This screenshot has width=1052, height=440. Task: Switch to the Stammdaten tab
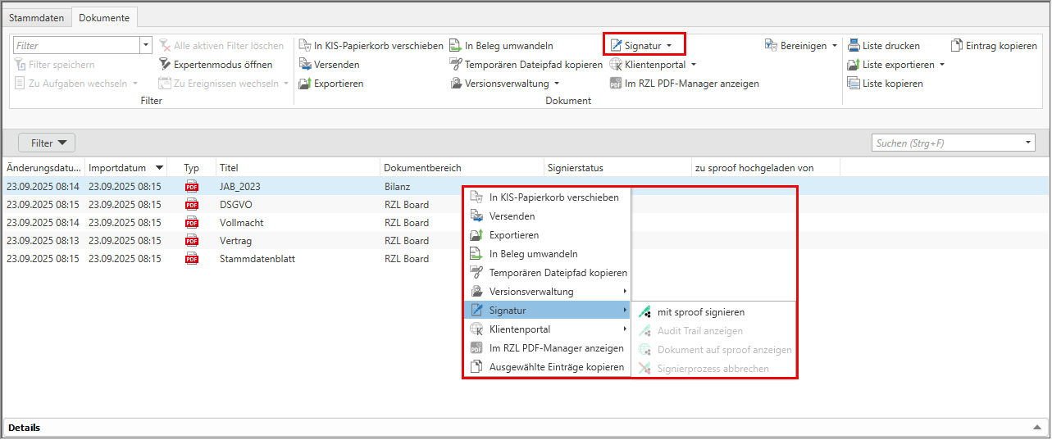tap(36, 17)
